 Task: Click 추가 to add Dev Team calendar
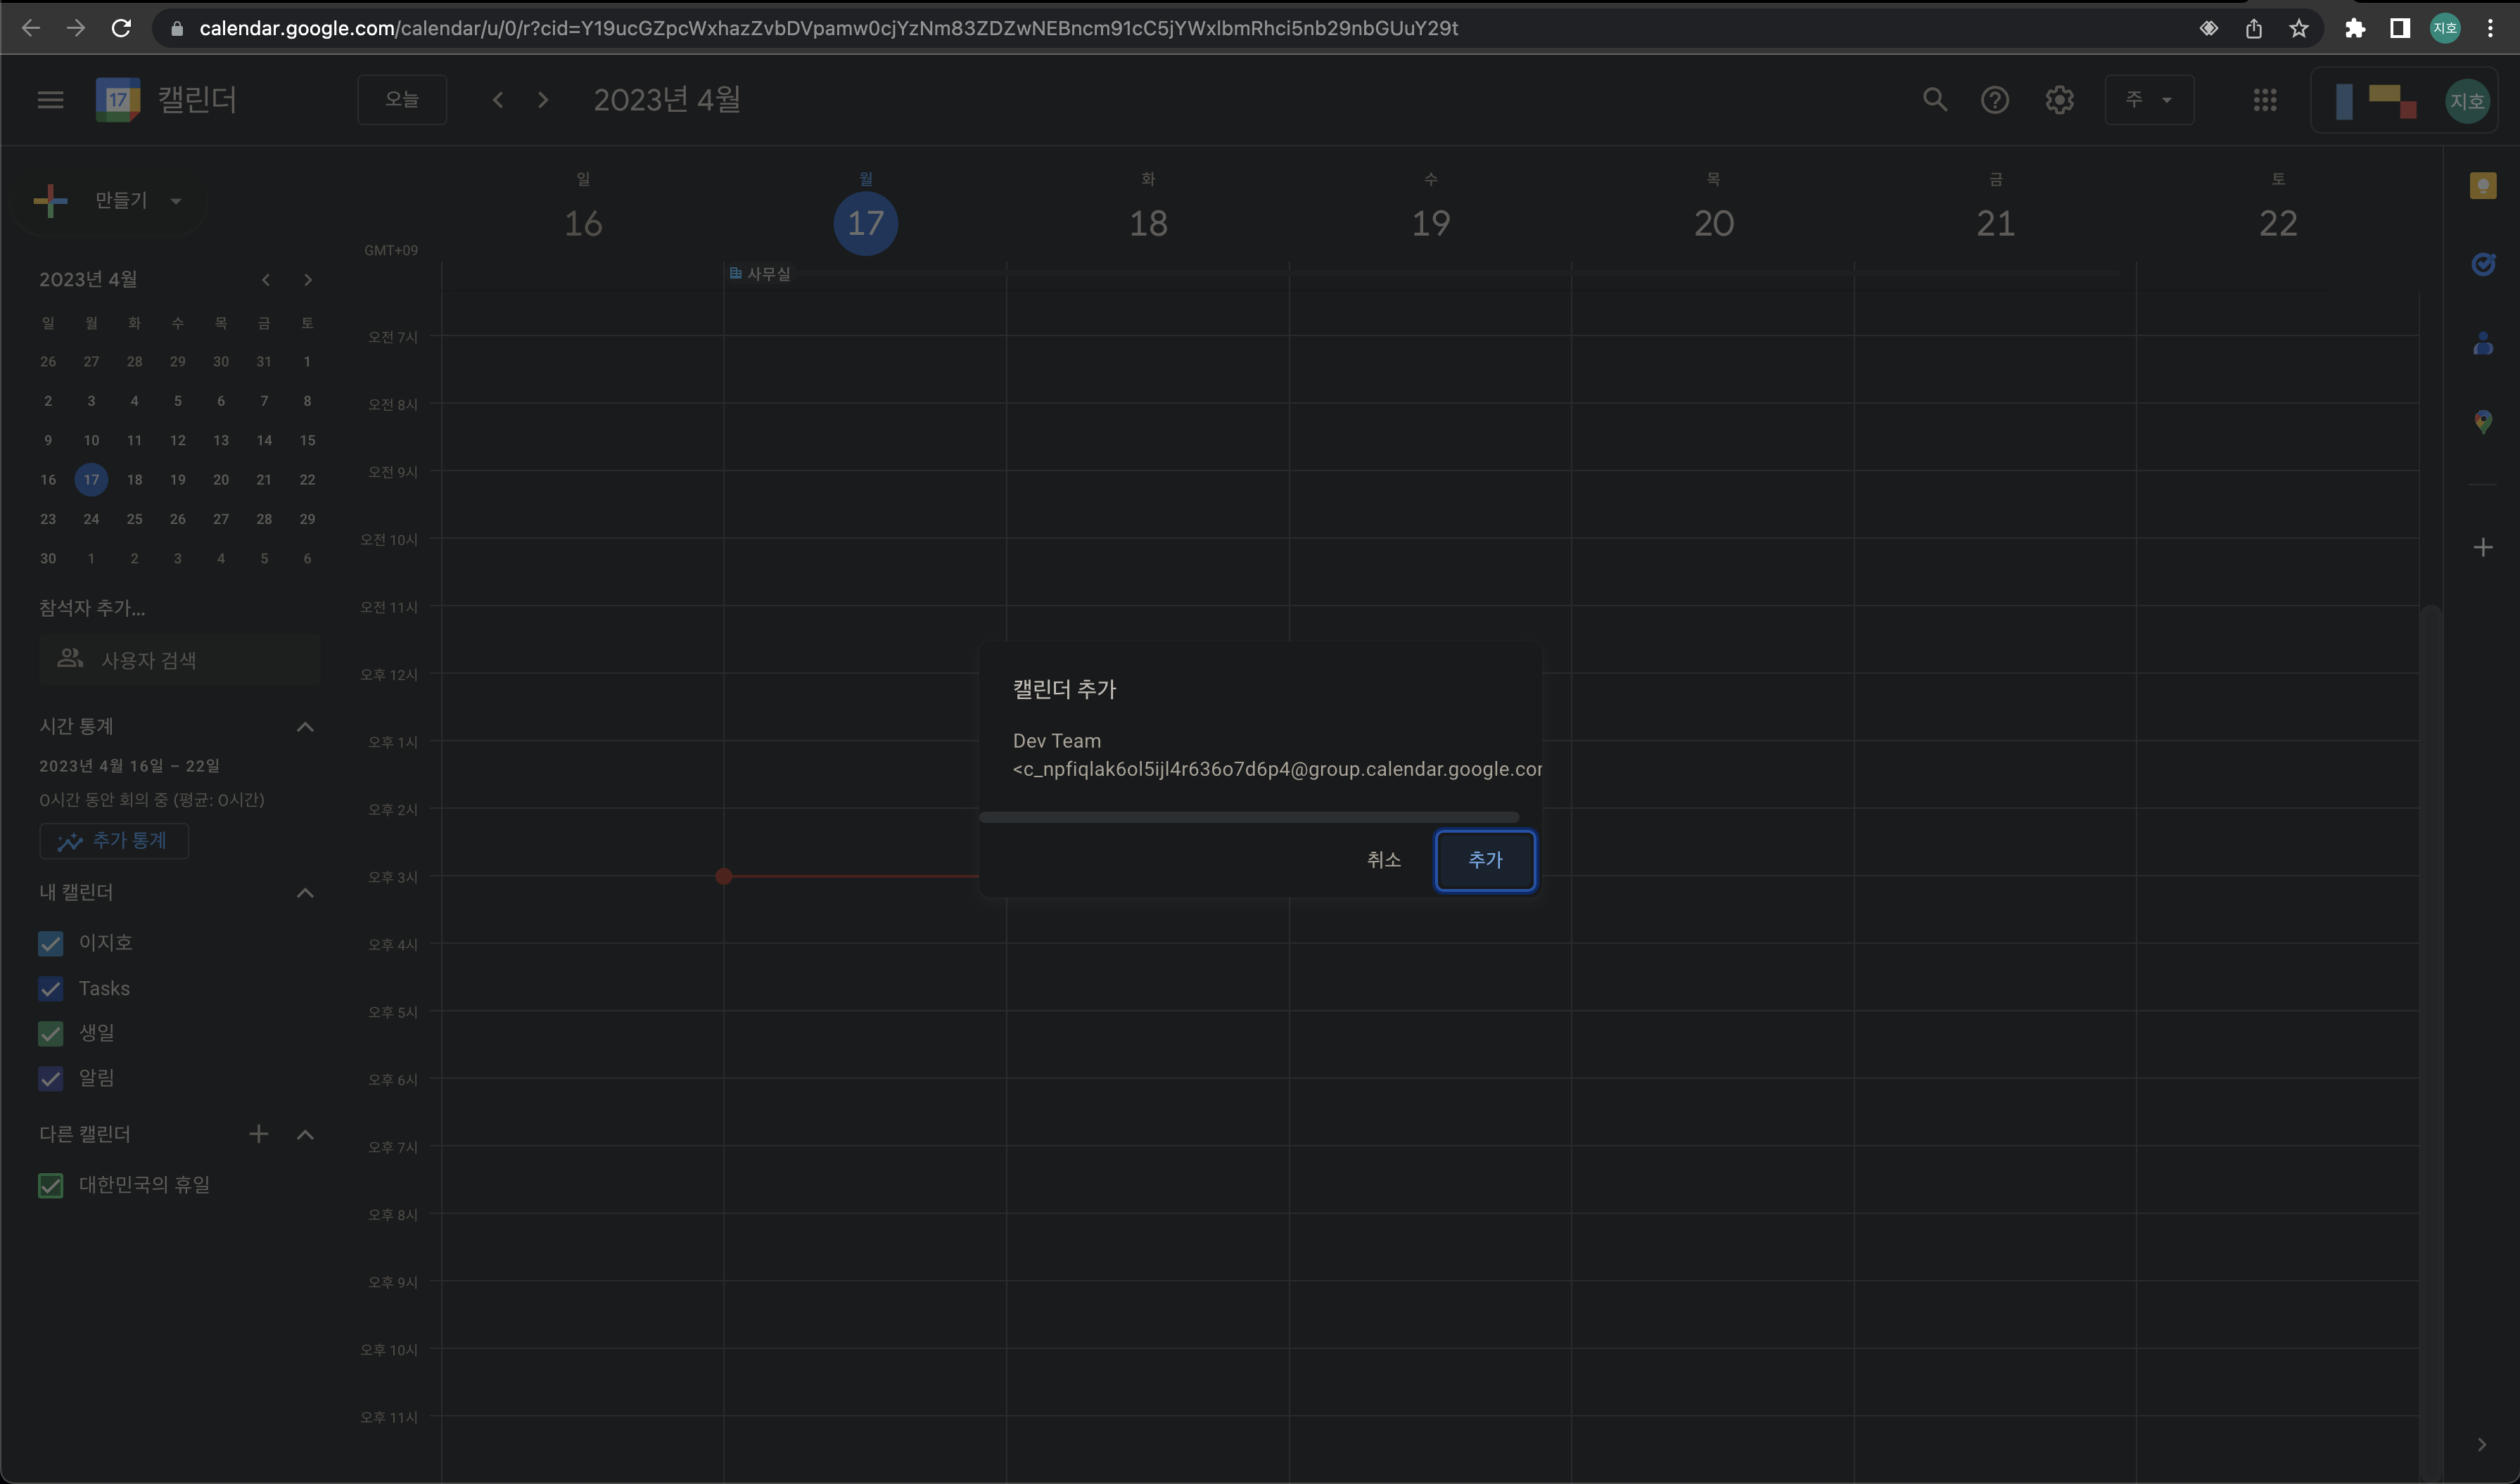click(1484, 859)
